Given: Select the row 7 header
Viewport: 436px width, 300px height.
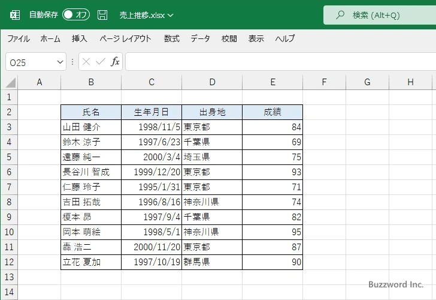Looking at the screenshot, I should click(x=9, y=187).
